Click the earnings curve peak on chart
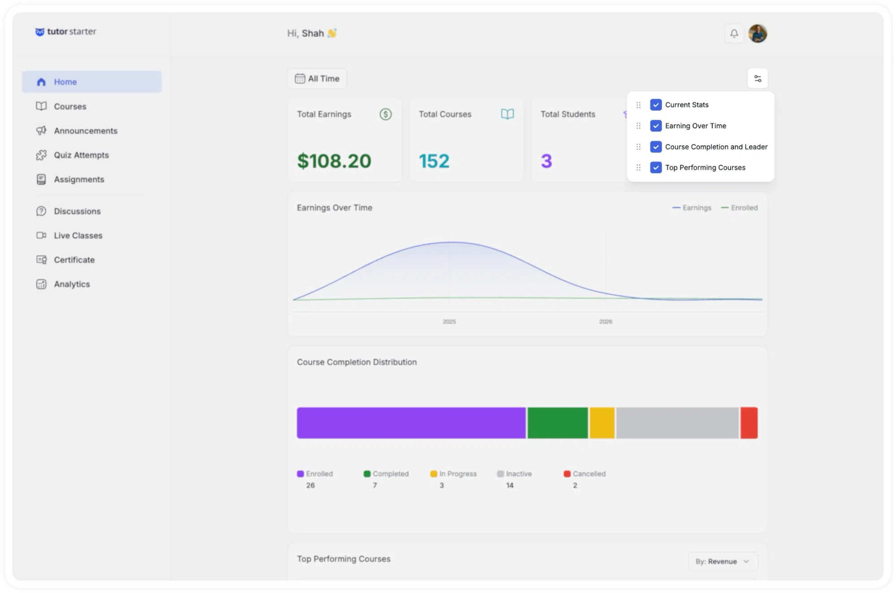Screen dimensions: 896x593 tap(452, 242)
